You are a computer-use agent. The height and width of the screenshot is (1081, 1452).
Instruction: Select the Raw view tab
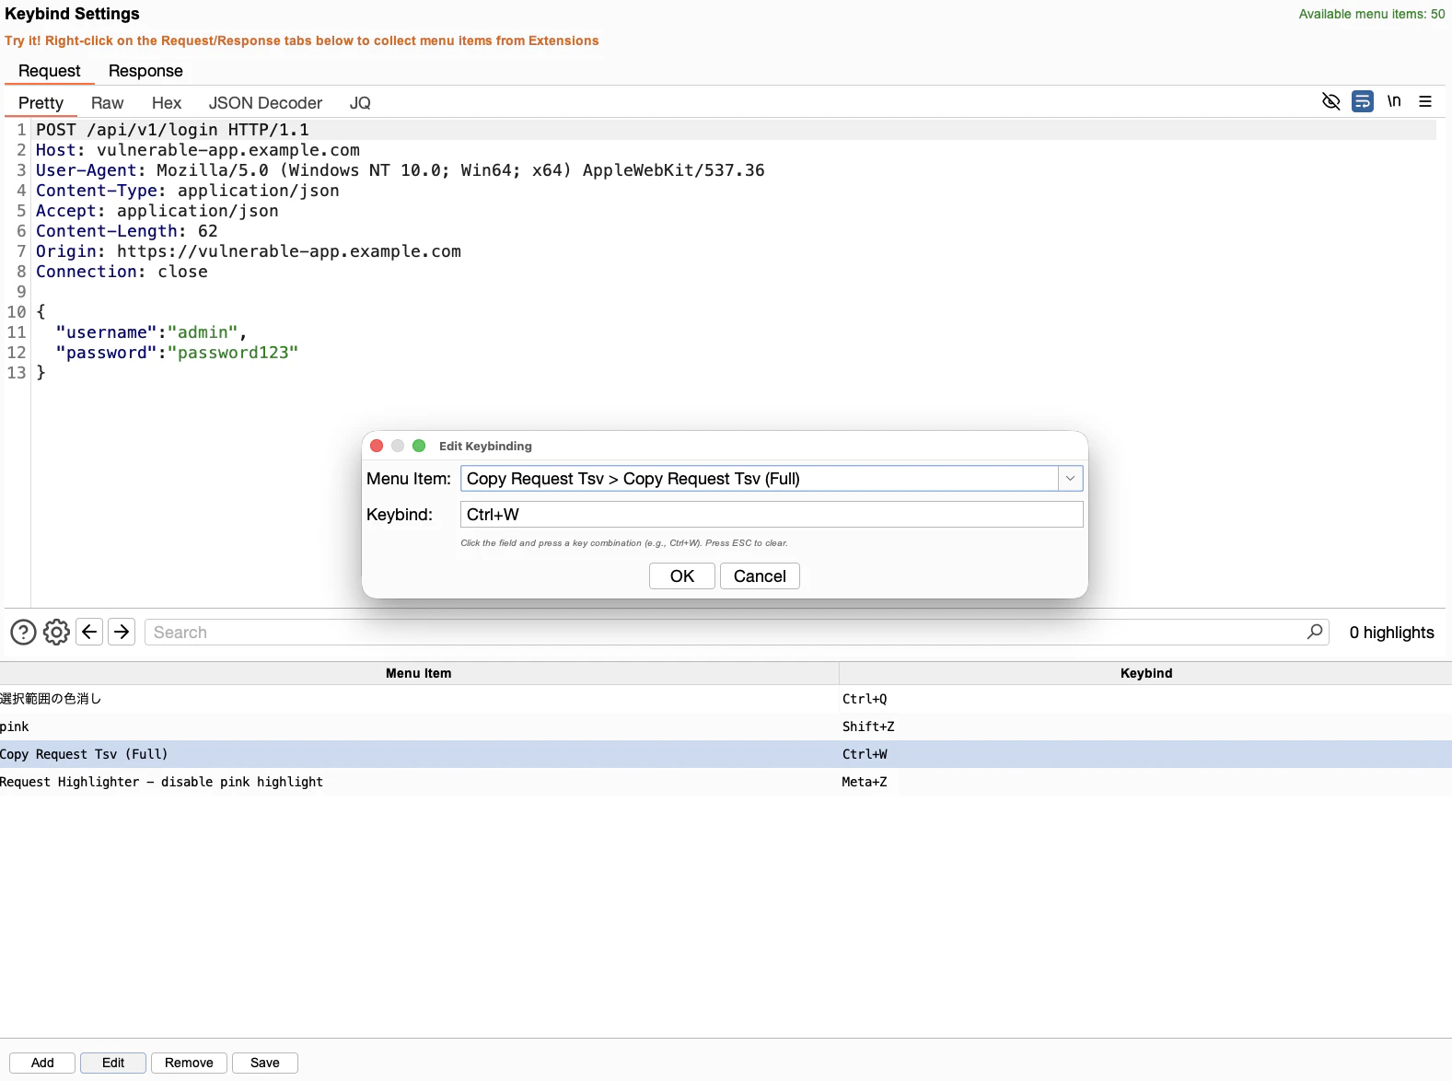click(107, 103)
